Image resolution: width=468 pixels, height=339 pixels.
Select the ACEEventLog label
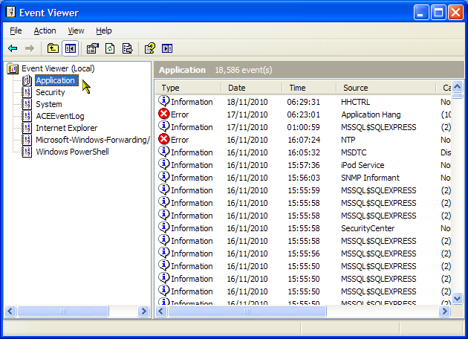pos(60,116)
